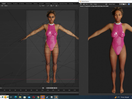This screenshot has width=132, height=99.
Task: Click the open image folder icon in the render window
Action: (x=124, y=4)
